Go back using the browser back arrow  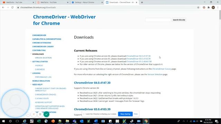click(3, 8)
